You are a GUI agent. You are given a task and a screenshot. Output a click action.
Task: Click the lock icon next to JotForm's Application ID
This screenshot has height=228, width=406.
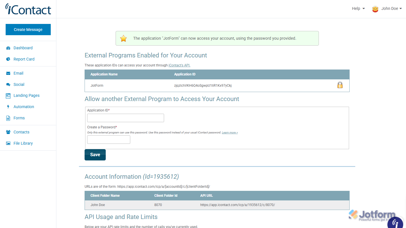[340, 85]
